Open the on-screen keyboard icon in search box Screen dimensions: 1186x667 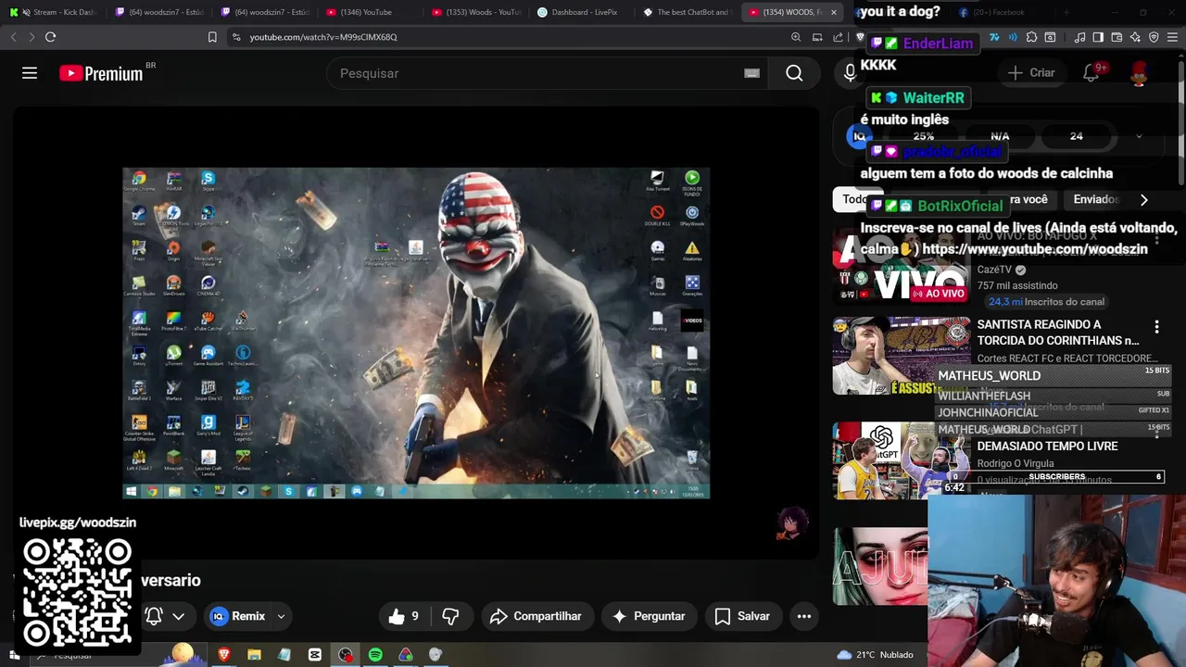pos(751,73)
